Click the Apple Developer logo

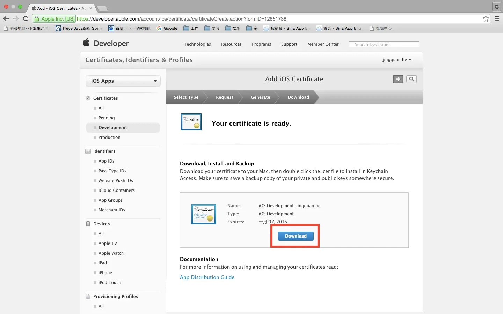(x=105, y=43)
